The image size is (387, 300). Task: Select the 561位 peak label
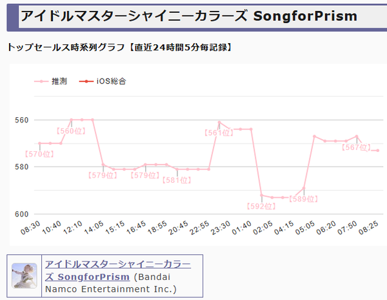point(219,133)
